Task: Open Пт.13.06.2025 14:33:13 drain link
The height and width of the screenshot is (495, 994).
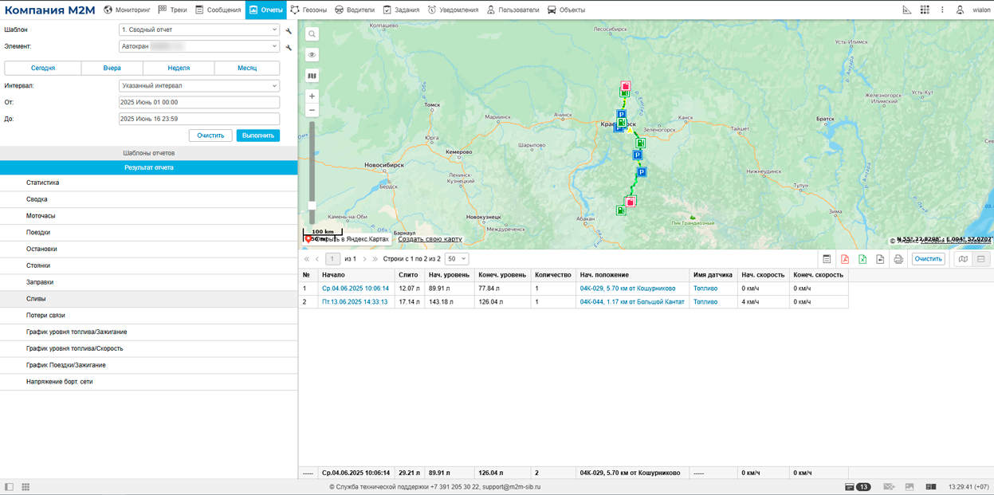Action: 355,302
